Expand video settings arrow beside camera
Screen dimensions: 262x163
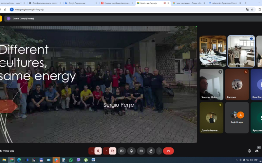(106, 151)
